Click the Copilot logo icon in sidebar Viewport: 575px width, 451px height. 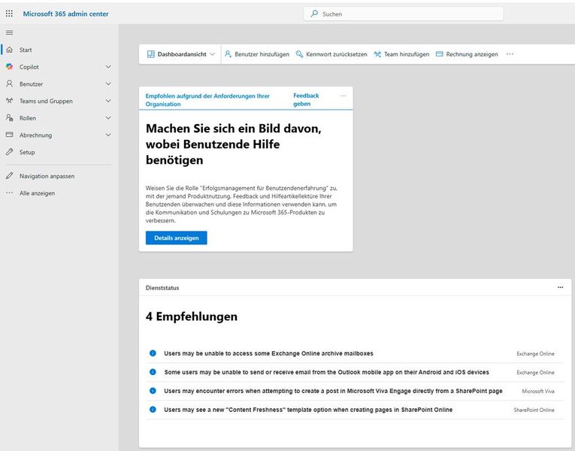(10, 67)
